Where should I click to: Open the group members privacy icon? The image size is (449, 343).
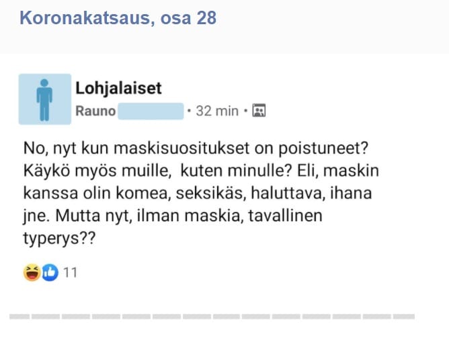point(259,110)
